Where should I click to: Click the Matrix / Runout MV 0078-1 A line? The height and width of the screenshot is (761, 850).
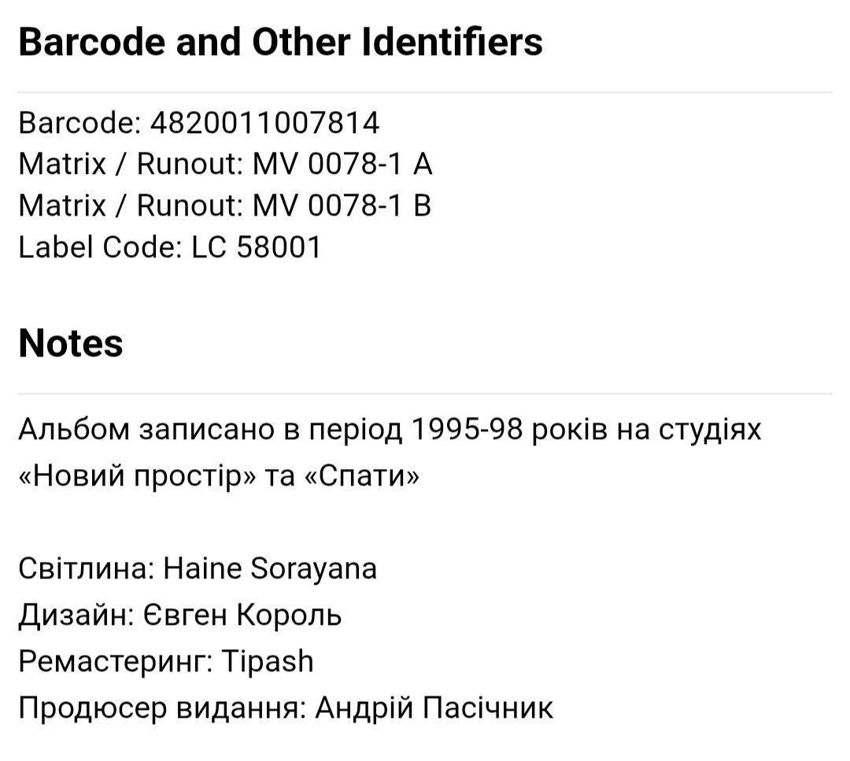[225, 164]
